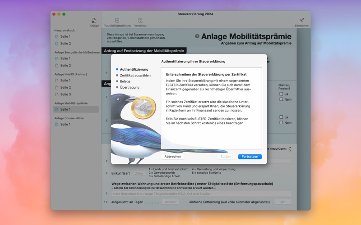Check the Nein box in row 5
Image resolution: width=361 pixels, height=225 pixels.
coord(281,99)
